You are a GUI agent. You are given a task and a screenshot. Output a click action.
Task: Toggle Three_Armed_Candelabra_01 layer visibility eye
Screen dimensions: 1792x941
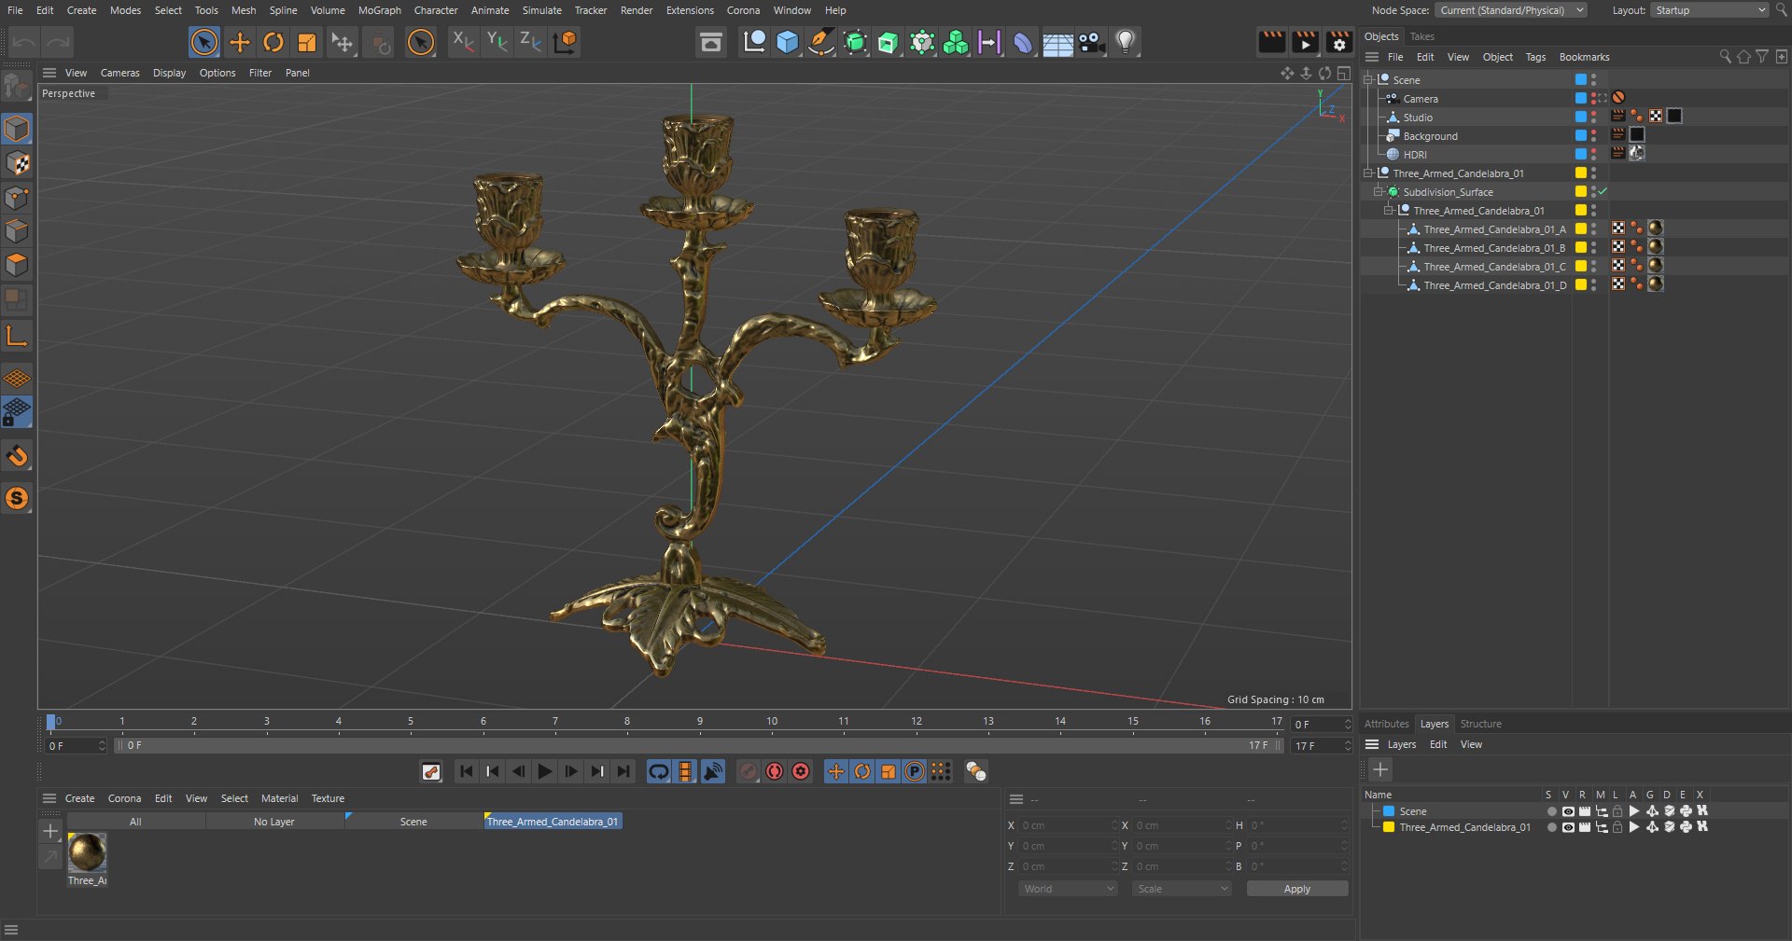click(1568, 827)
